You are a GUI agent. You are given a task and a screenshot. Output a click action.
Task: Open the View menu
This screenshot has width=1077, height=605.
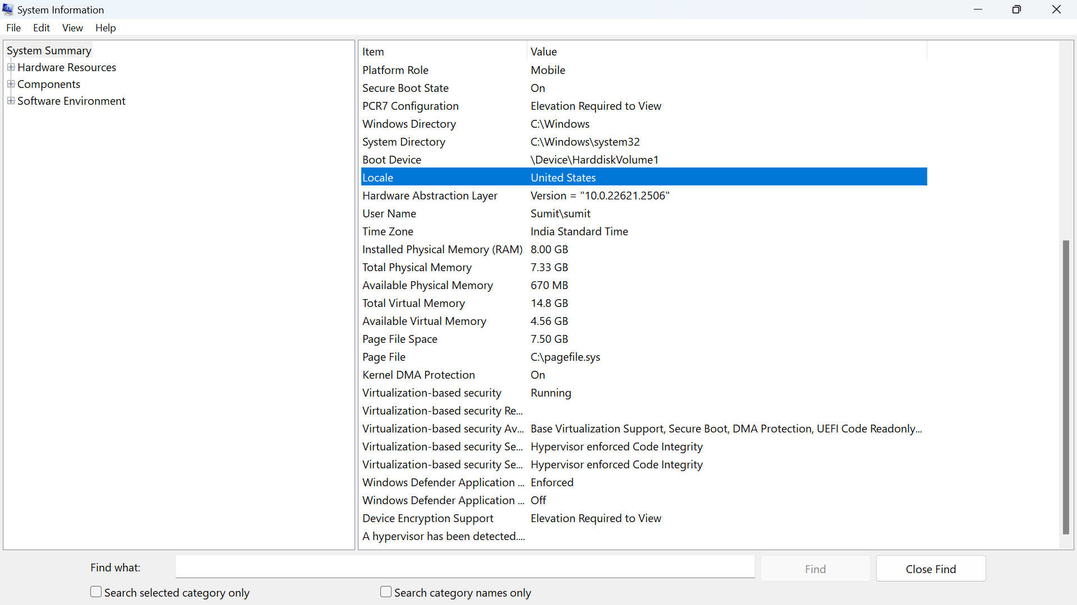pyautogui.click(x=72, y=28)
